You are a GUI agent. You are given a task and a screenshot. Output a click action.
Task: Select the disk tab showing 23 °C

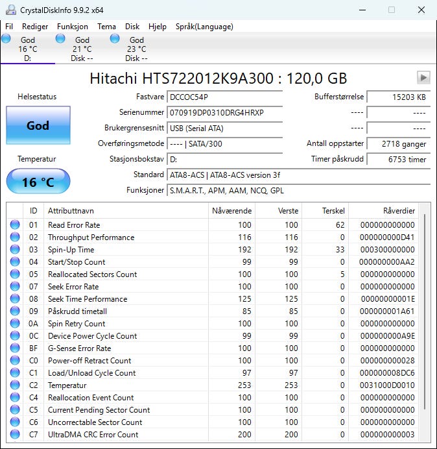pos(136,49)
